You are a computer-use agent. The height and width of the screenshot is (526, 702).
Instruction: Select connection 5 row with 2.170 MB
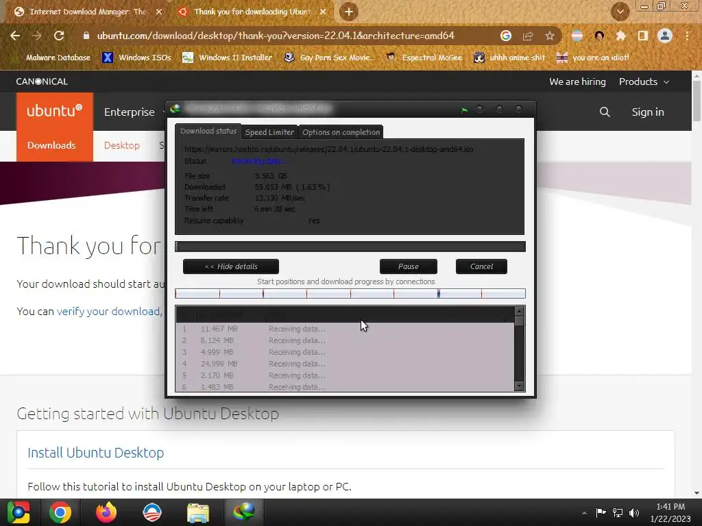coord(345,375)
